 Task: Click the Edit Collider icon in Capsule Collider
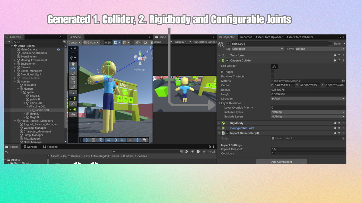click(274, 66)
